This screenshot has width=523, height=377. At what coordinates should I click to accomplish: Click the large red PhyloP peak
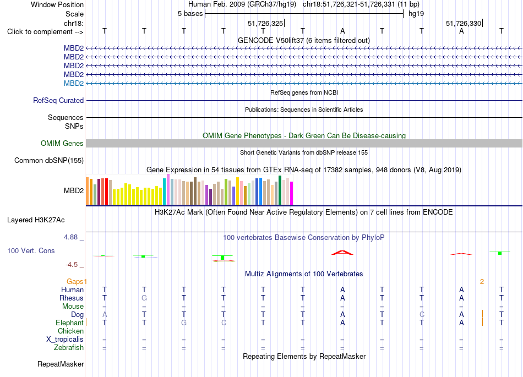click(x=342, y=253)
